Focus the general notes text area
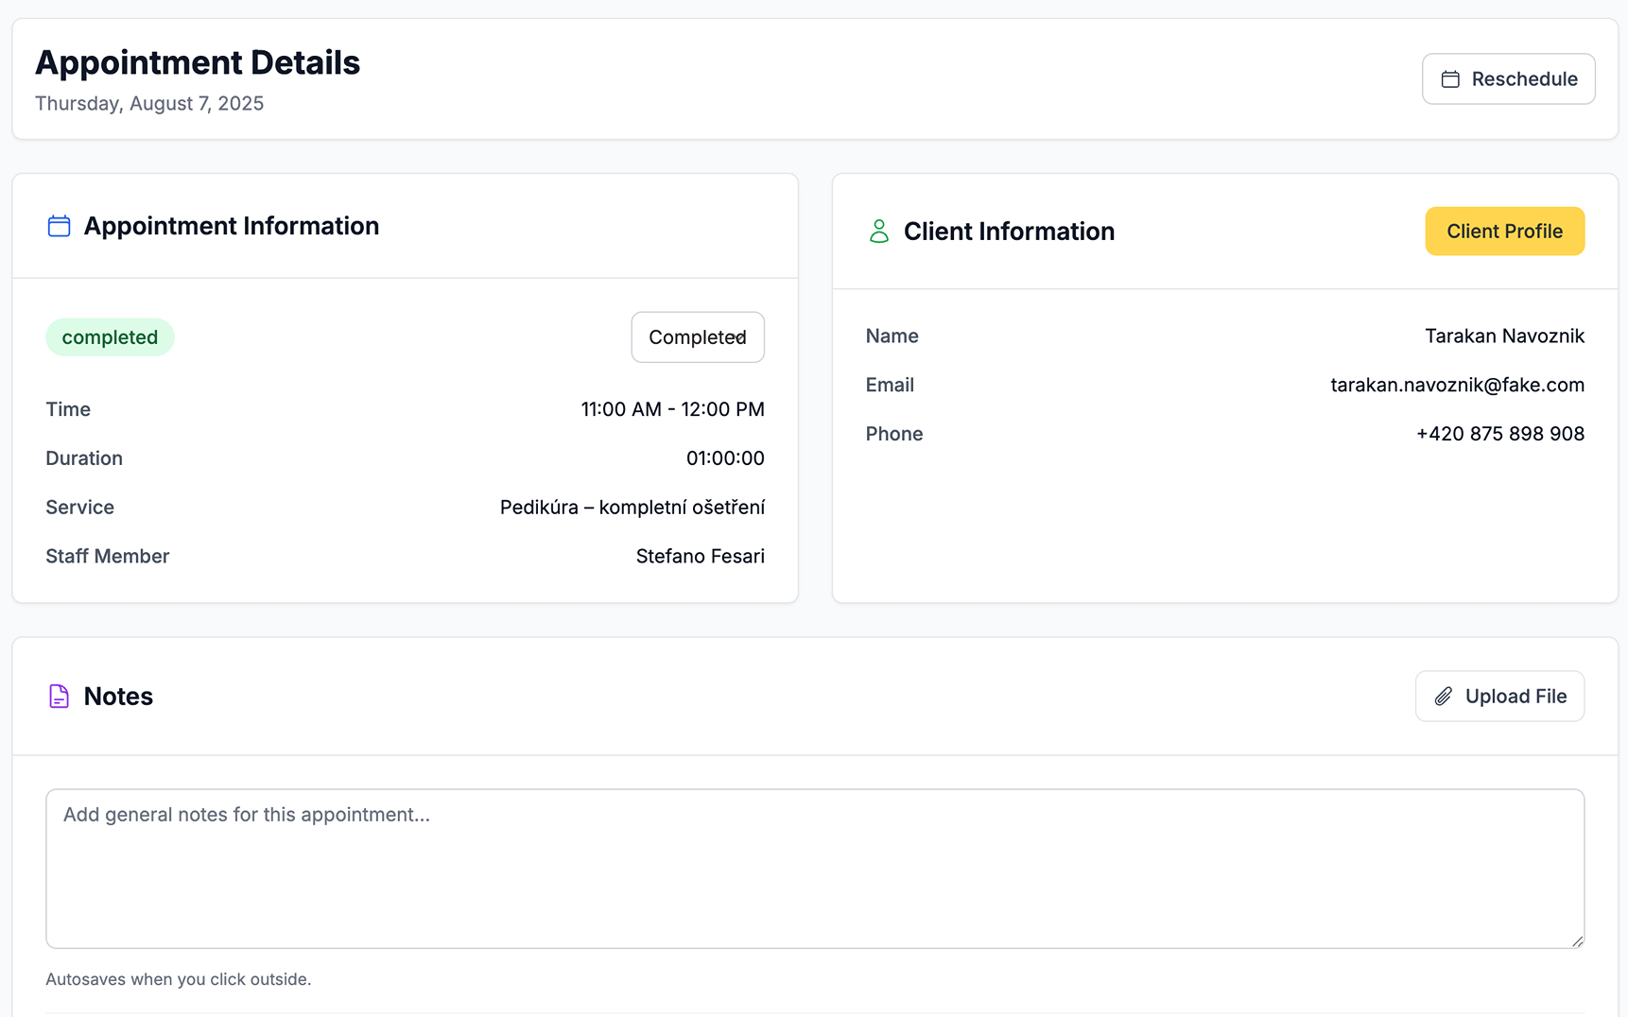Screen dimensions: 1628x1017 [815, 869]
